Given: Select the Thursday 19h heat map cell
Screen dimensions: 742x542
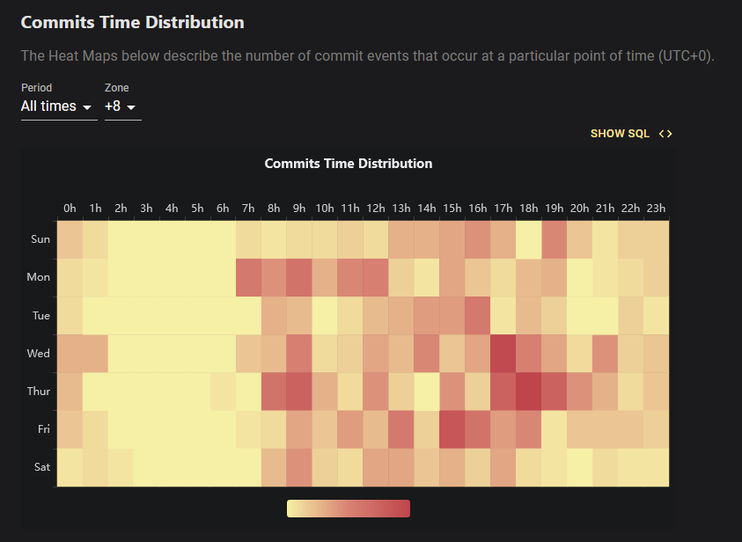Looking at the screenshot, I should point(555,392).
